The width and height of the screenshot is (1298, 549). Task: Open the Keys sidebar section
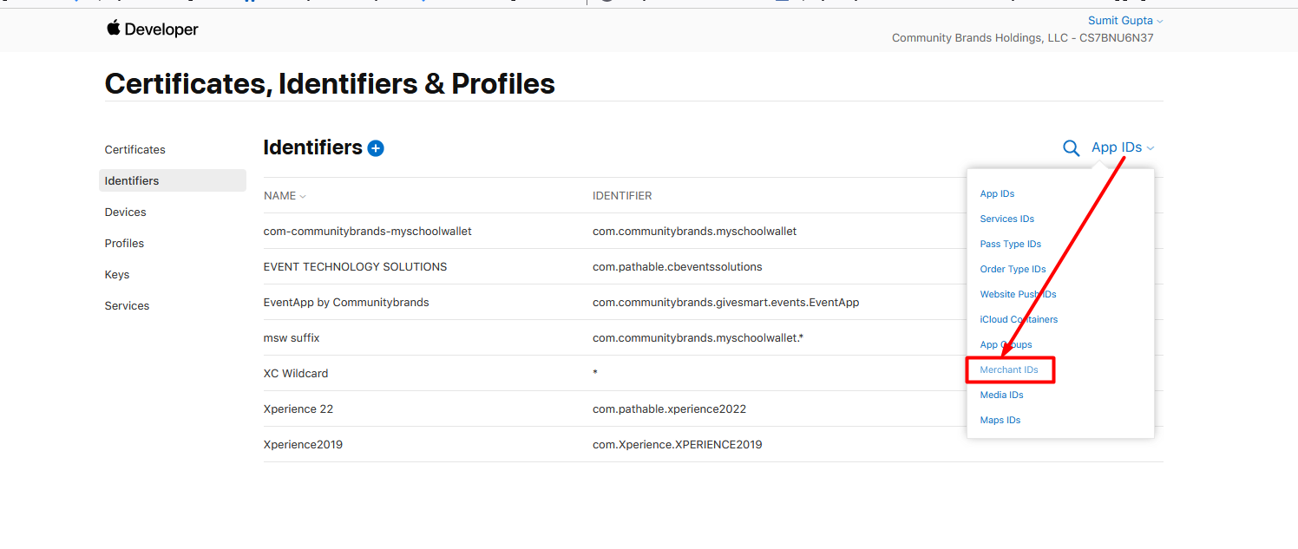point(116,275)
